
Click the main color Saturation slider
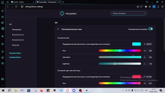[x=120, y=57]
